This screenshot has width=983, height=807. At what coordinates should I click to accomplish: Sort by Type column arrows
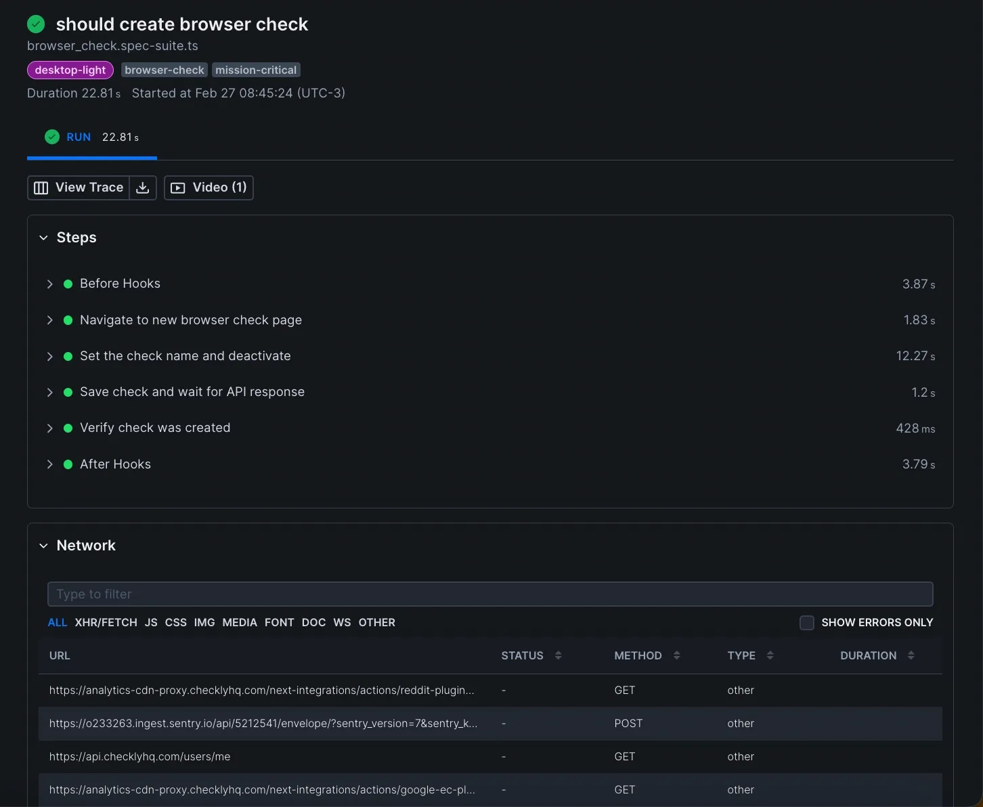770,655
